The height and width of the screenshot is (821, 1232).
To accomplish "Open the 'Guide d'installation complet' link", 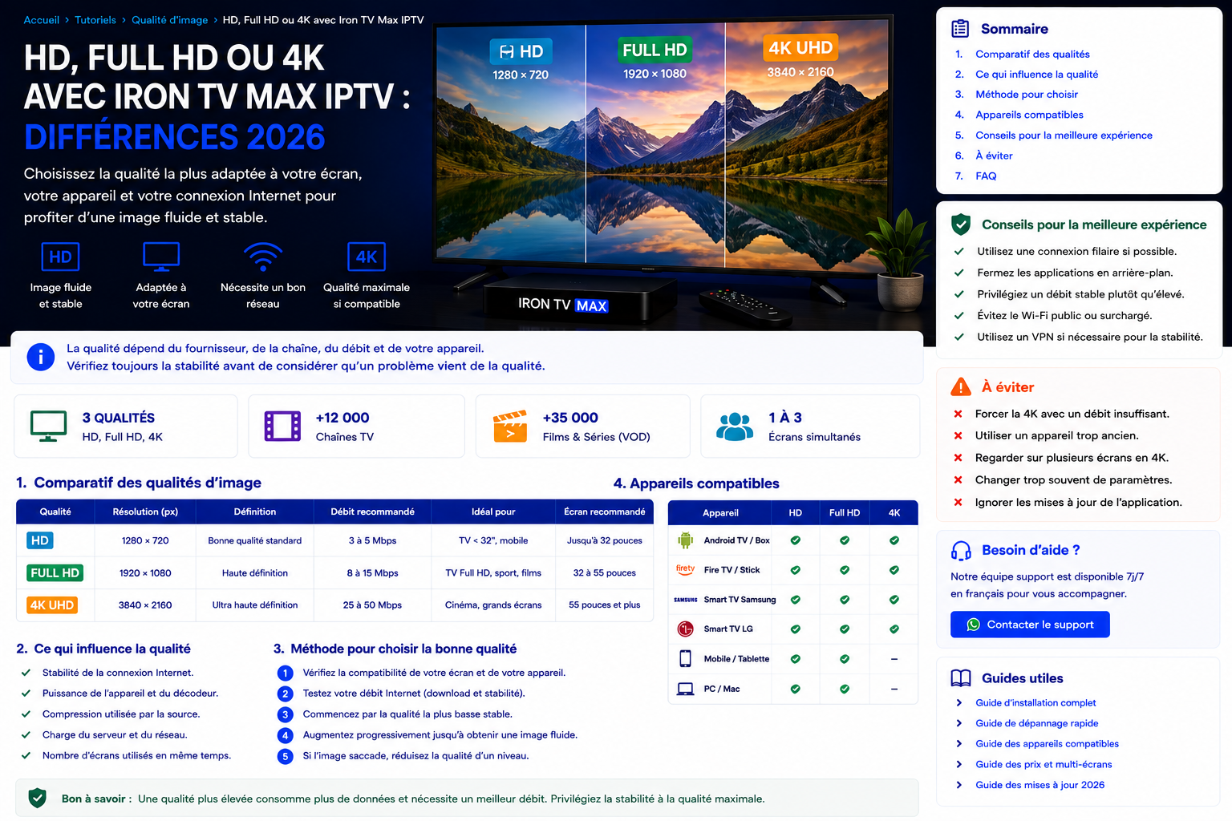I will [x=1035, y=702].
